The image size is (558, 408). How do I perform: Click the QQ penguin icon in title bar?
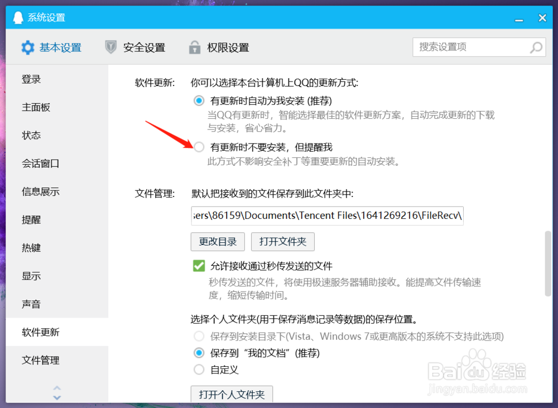[x=18, y=17]
